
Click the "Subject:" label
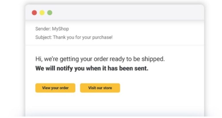[44, 37]
